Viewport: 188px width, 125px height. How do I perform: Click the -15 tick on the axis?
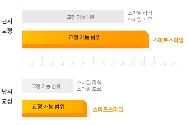click(173, 64)
